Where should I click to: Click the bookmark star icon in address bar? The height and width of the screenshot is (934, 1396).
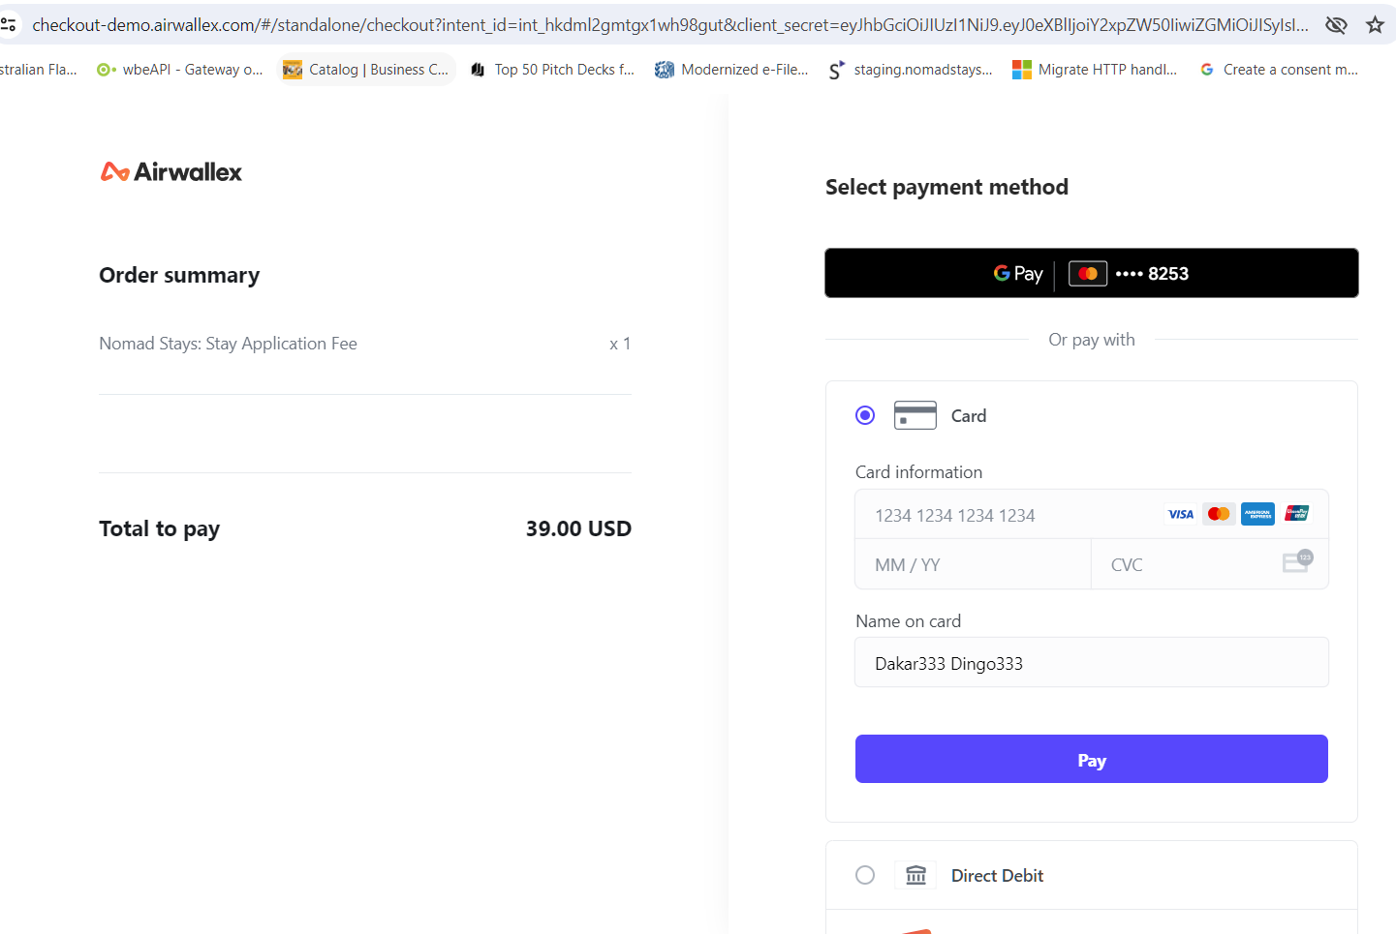click(x=1375, y=25)
